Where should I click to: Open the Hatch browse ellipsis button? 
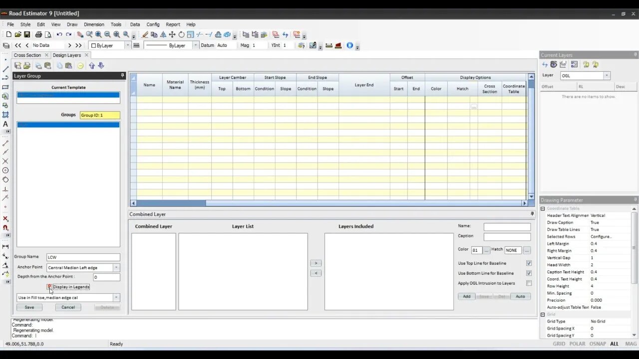[527, 250]
